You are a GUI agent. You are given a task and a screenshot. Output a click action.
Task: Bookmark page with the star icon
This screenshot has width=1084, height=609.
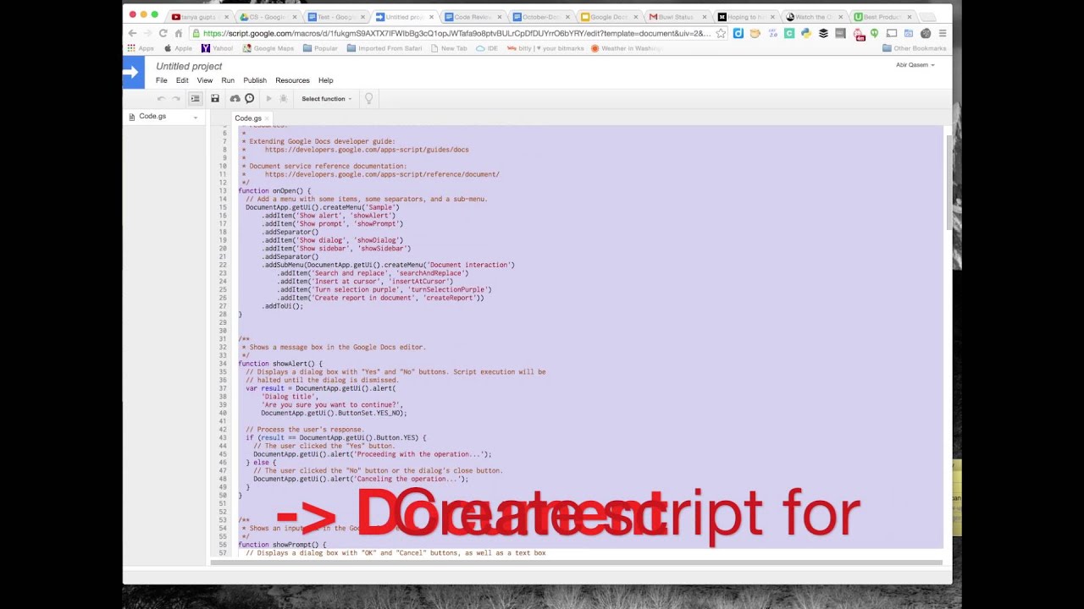(x=721, y=33)
